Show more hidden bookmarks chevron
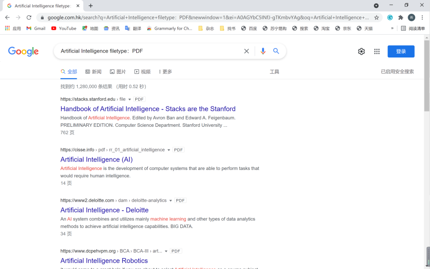 coord(392,28)
